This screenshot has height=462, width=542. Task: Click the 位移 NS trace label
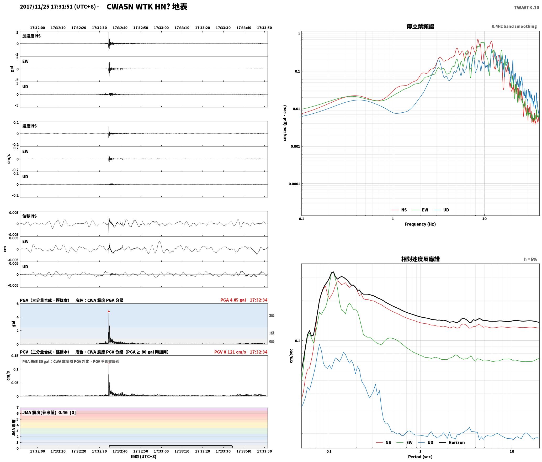[29, 216]
